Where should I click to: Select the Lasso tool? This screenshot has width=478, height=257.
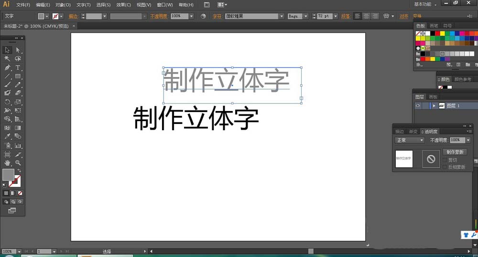(18, 58)
